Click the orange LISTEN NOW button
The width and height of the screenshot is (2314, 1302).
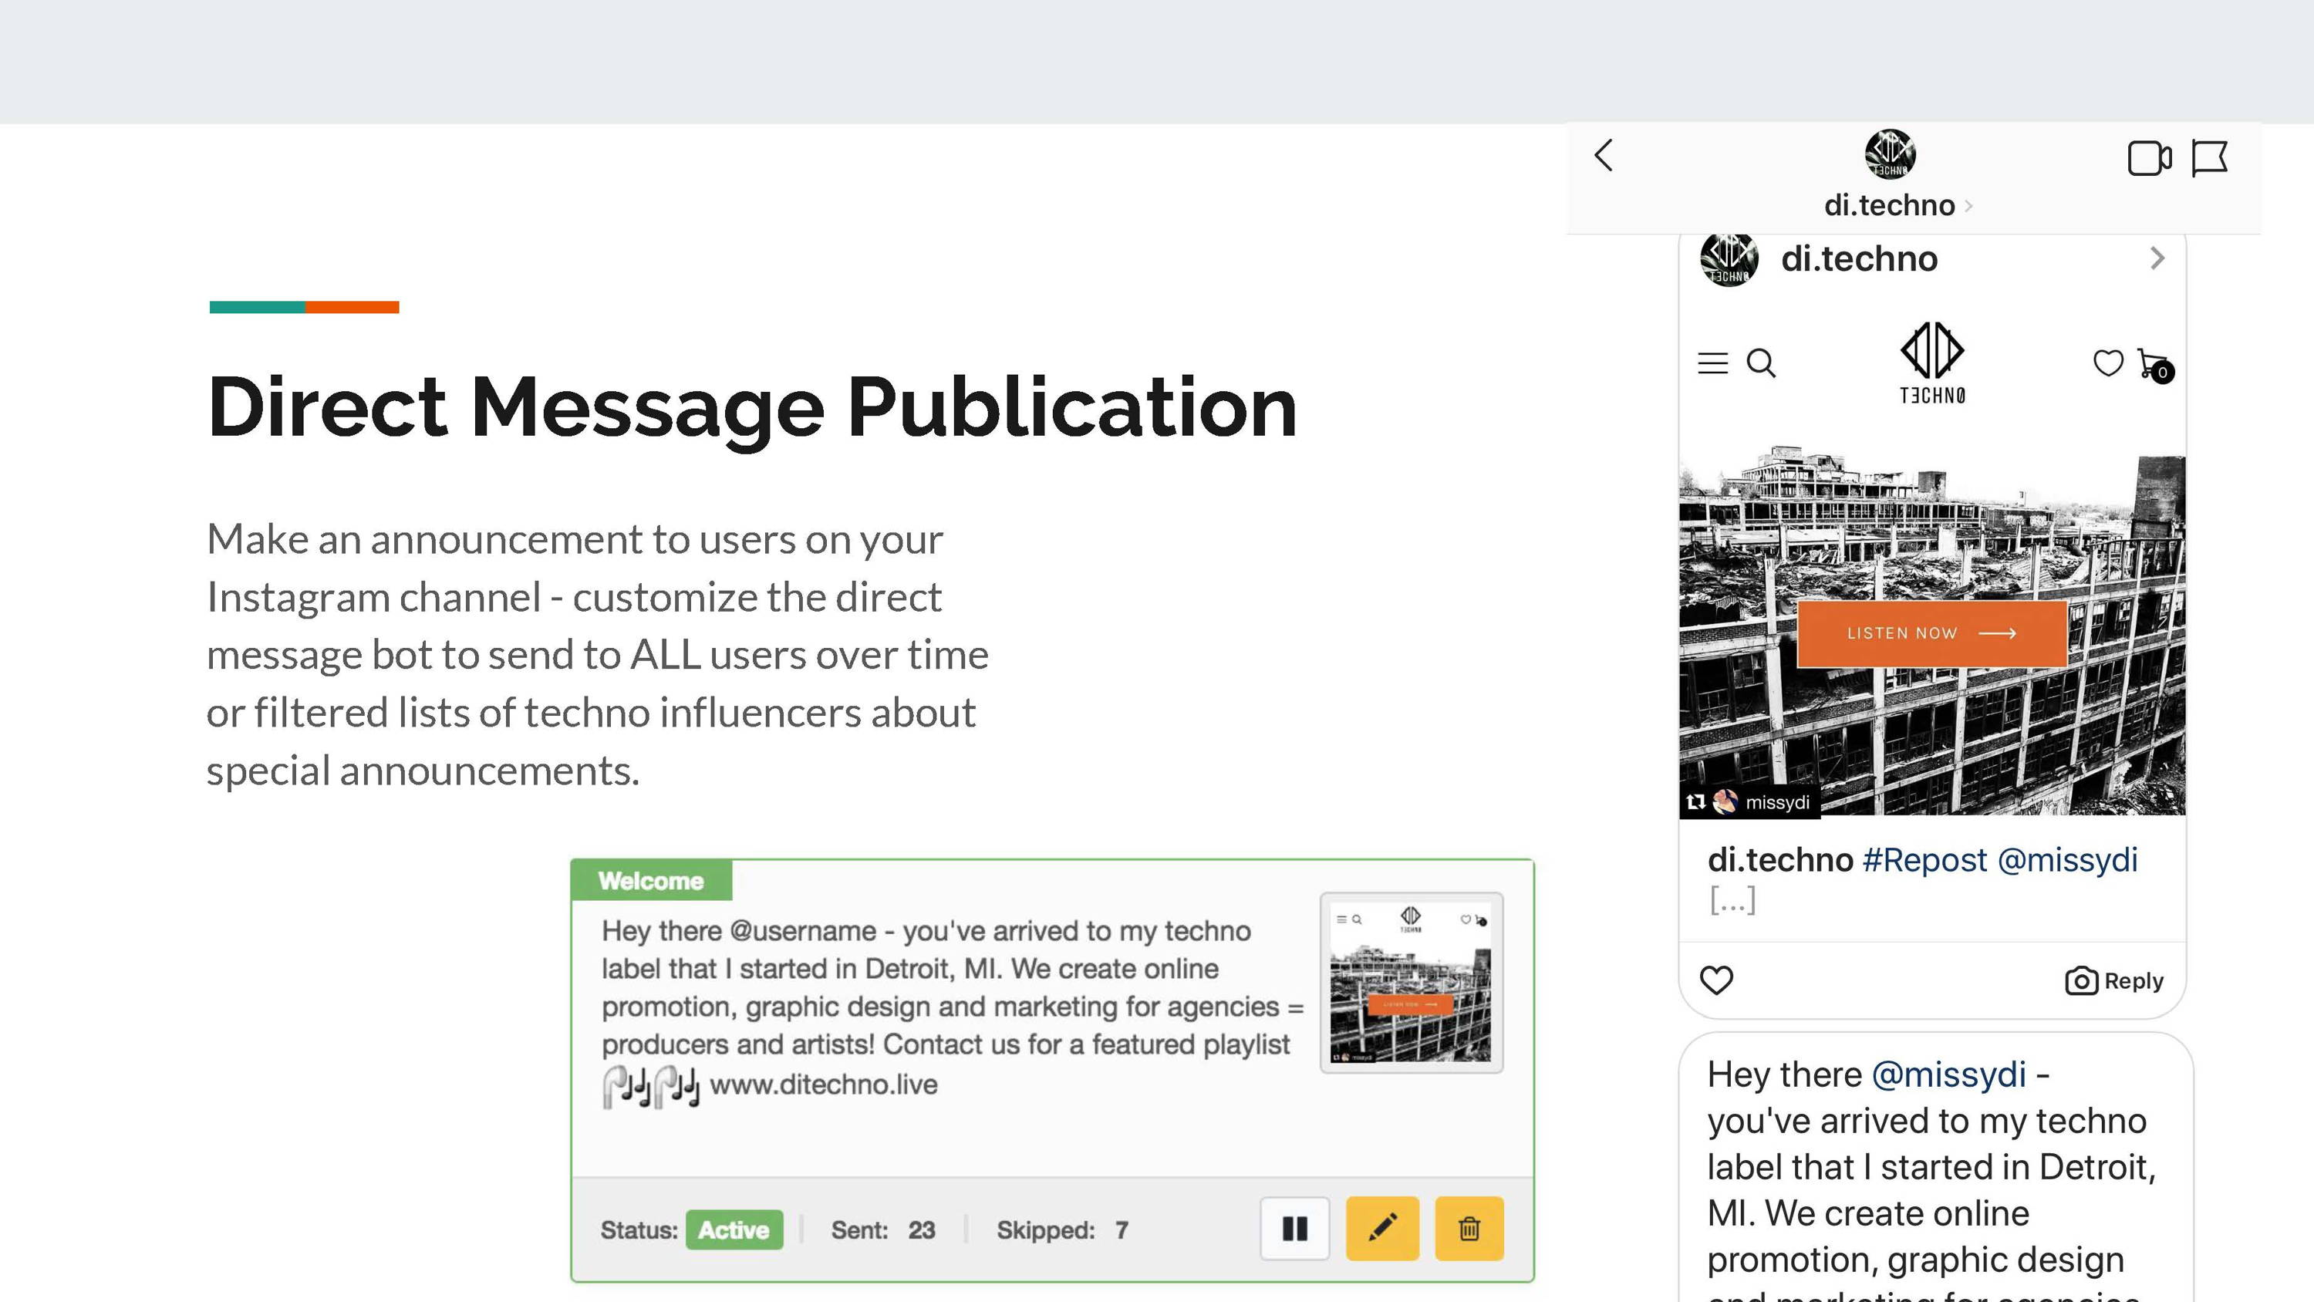(1931, 633)
